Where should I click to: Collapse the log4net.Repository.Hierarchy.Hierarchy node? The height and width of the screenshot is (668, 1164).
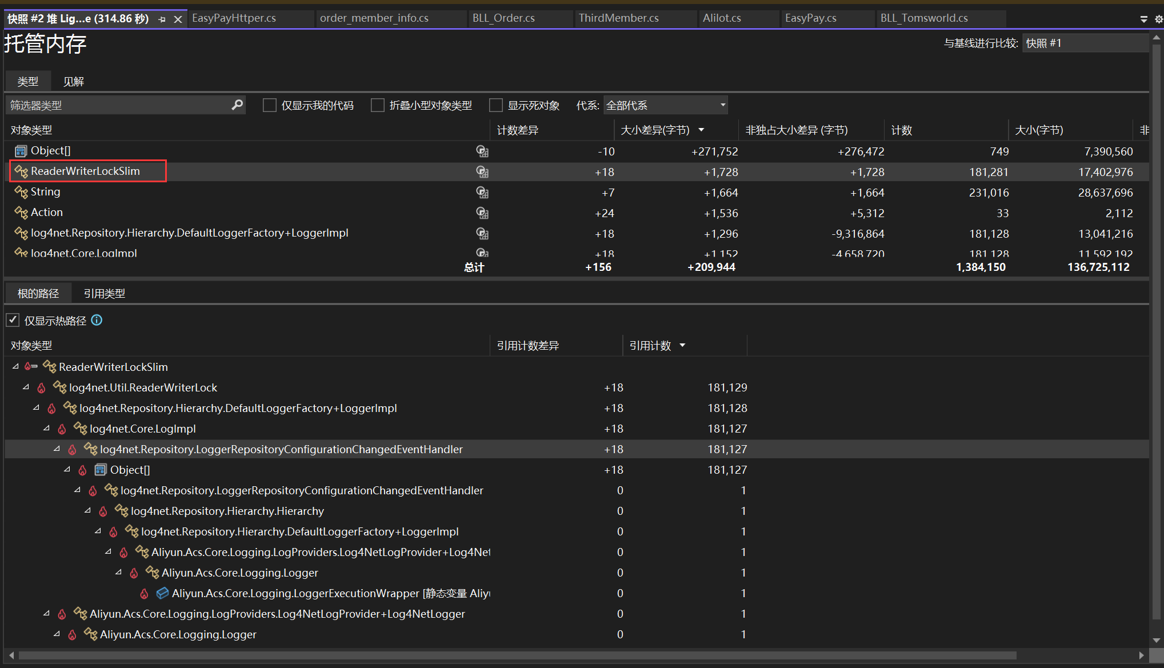coord(87,511)
